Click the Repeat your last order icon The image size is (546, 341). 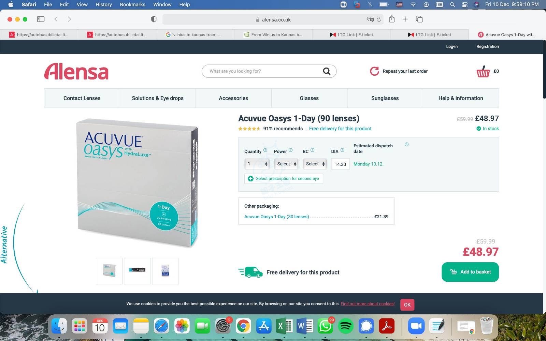pyautogui.click(x=374, y=71)
